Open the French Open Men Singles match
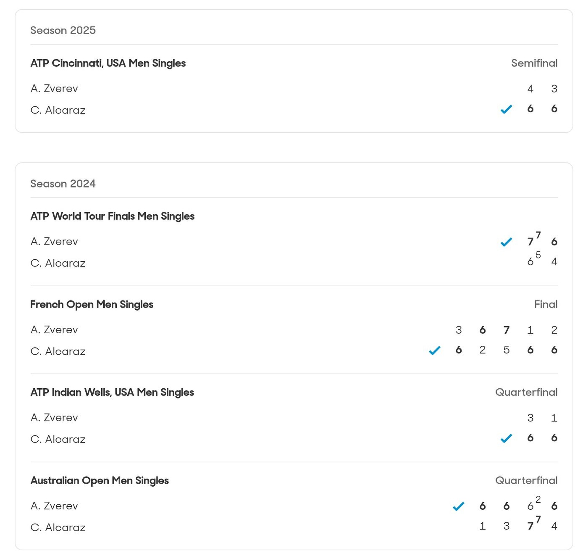This screenshot has width=588, height=556. (x=92, y=304)
